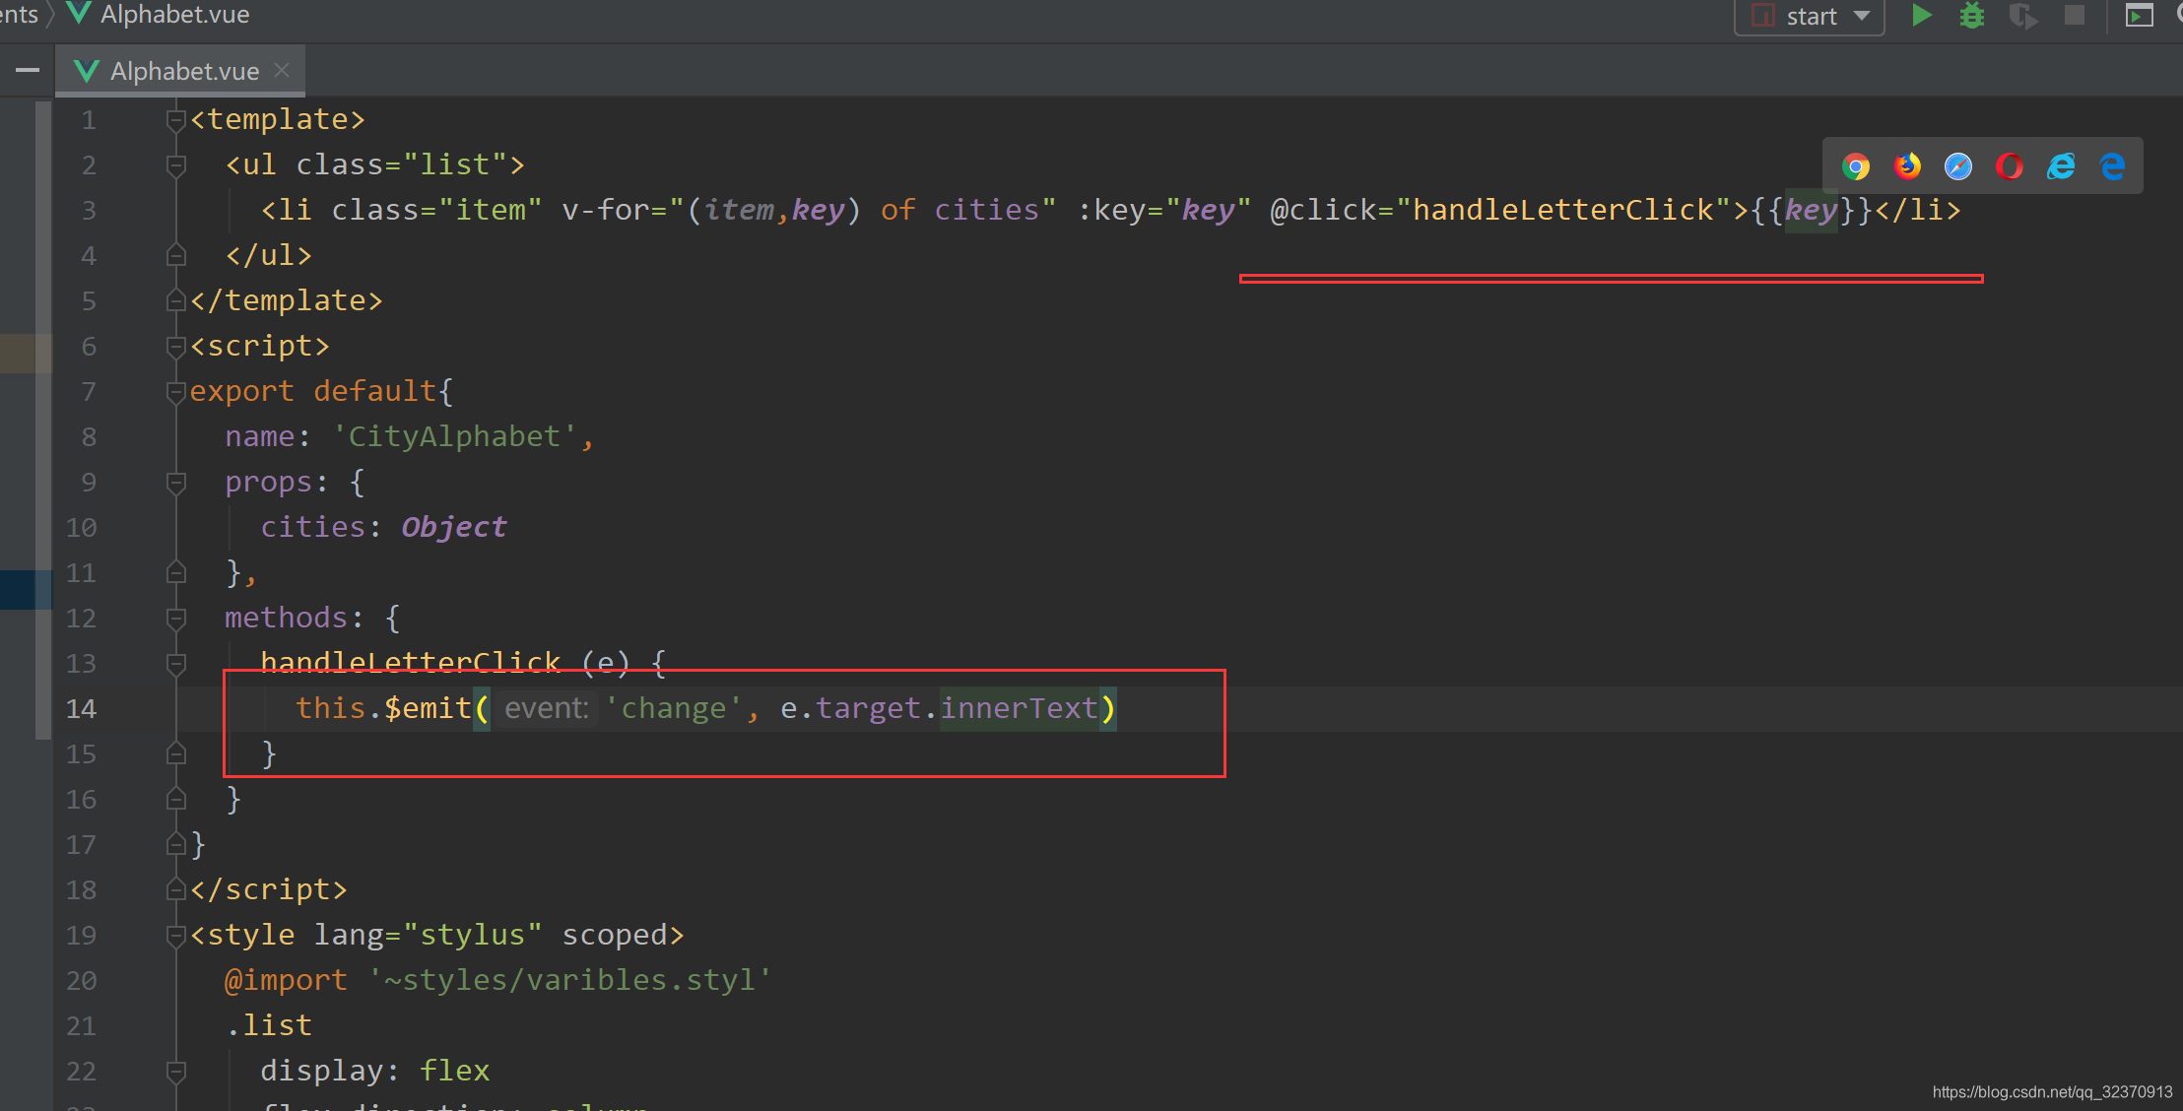This screenshot has width=2183, height=1111.
Task: Click Alphabet.vue in the breadcrumb bar
Action: (x=159, y=15)
